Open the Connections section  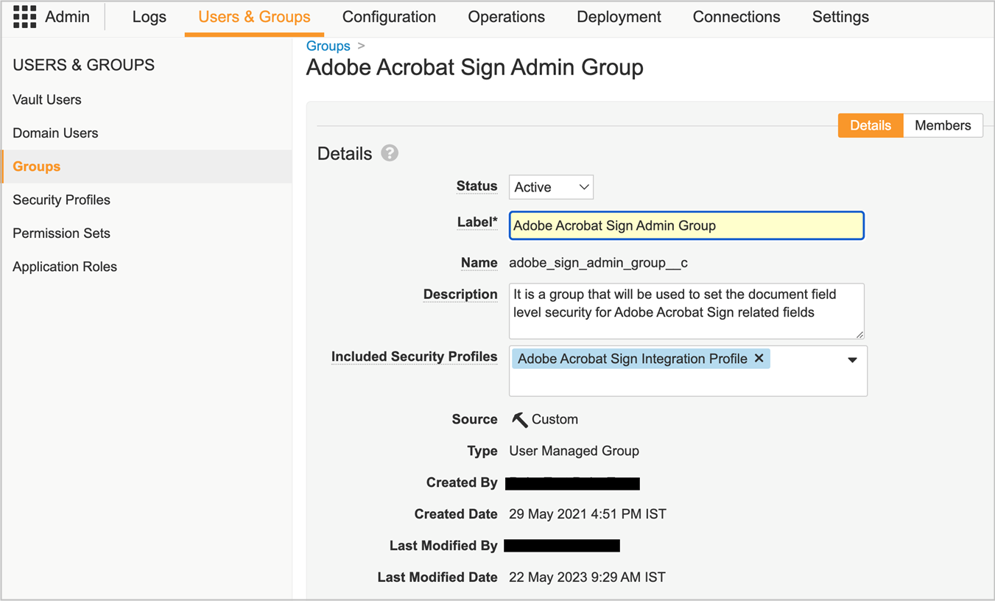(736, 16)
